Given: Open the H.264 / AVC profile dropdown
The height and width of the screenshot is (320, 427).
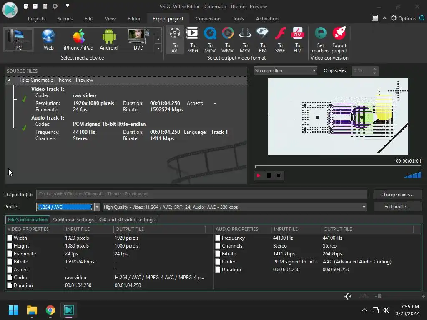Looking at the screenshot, I should [97, 207].
